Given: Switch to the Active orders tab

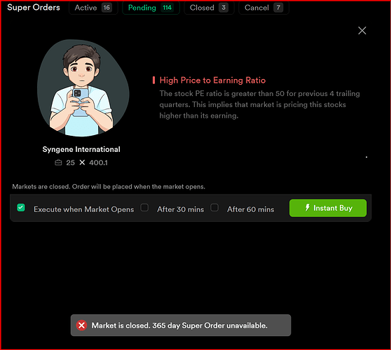Looking at the screenshot, I should coord(93,8).
